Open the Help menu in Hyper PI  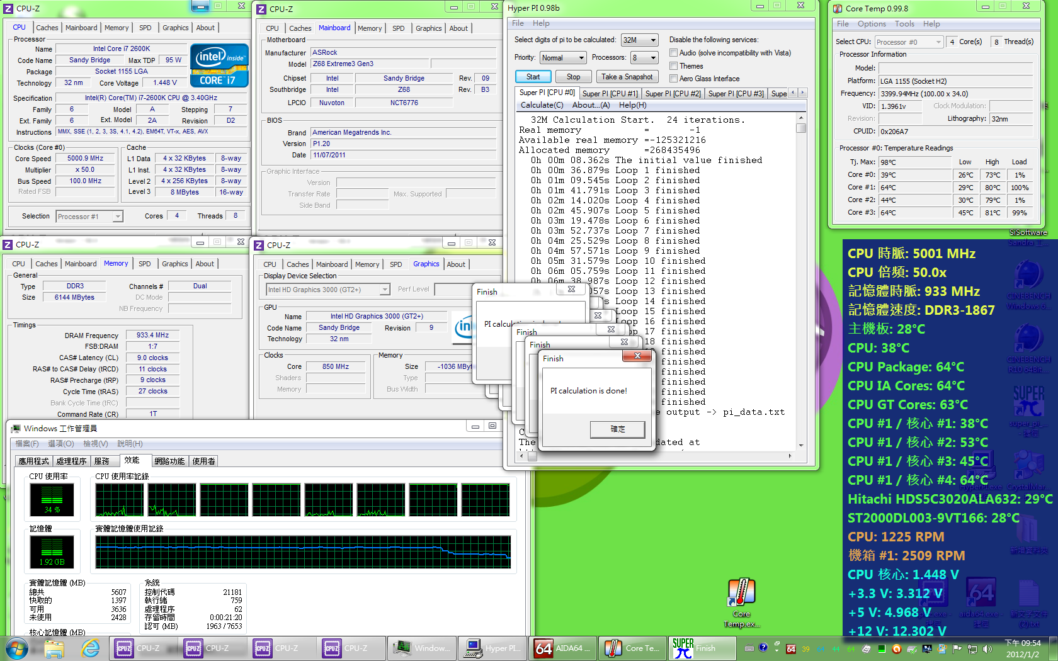[x=541, y=23]
